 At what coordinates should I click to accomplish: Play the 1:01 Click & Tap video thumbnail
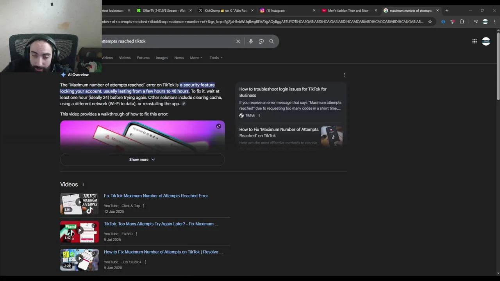click(x=79, y=203)
